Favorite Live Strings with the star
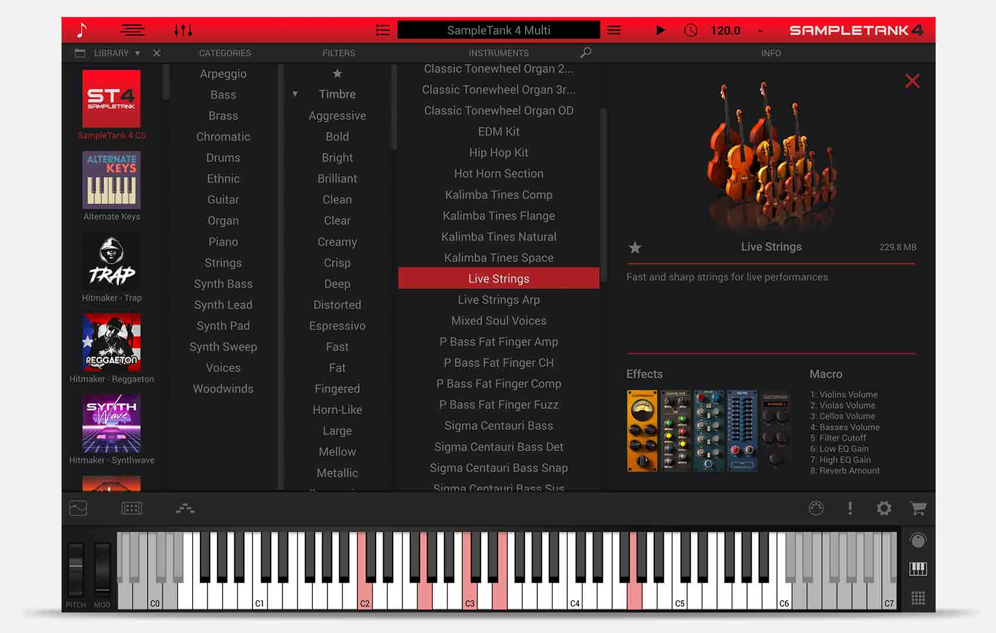 point(635,247)
